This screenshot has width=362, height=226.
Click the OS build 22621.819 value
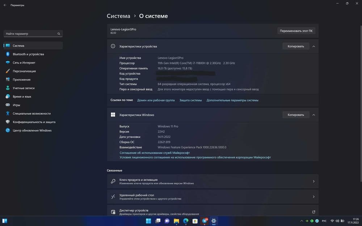tap(164, 142)
